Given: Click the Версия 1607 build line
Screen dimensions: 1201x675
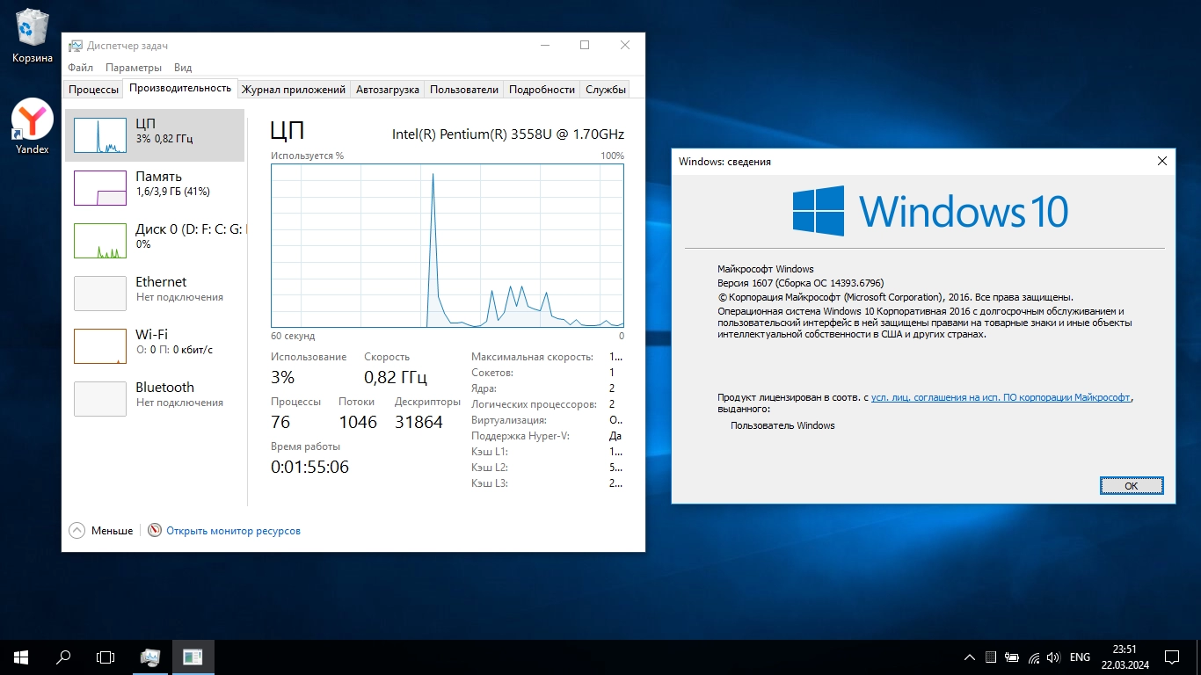Looking at the screenshot, I should 800,283.
